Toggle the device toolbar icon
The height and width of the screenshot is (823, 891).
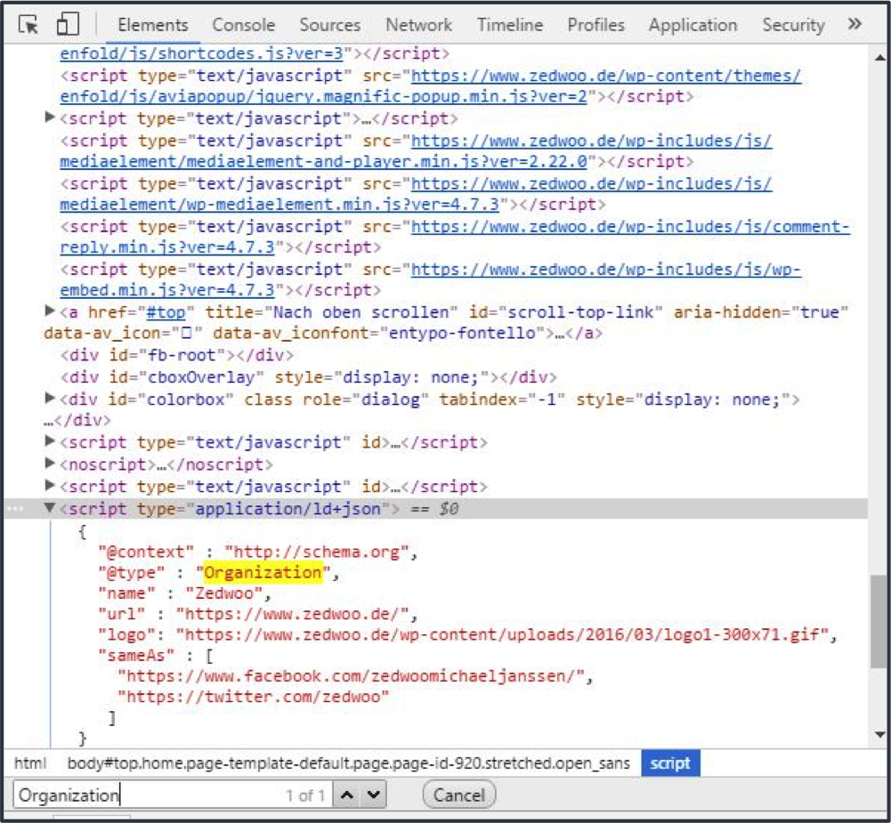click(x=68, y=25)
